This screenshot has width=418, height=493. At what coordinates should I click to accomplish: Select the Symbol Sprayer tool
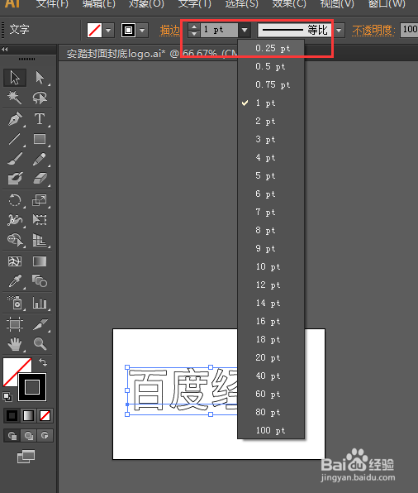point(15,303)
